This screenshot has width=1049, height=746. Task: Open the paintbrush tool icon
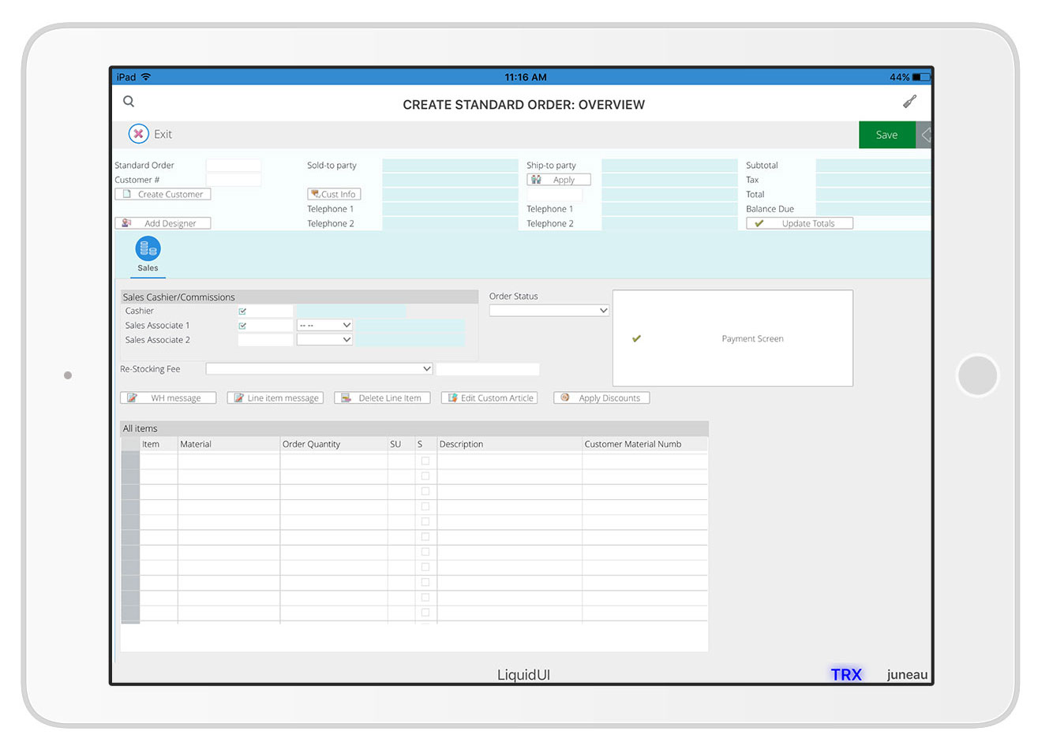point(909,102)
